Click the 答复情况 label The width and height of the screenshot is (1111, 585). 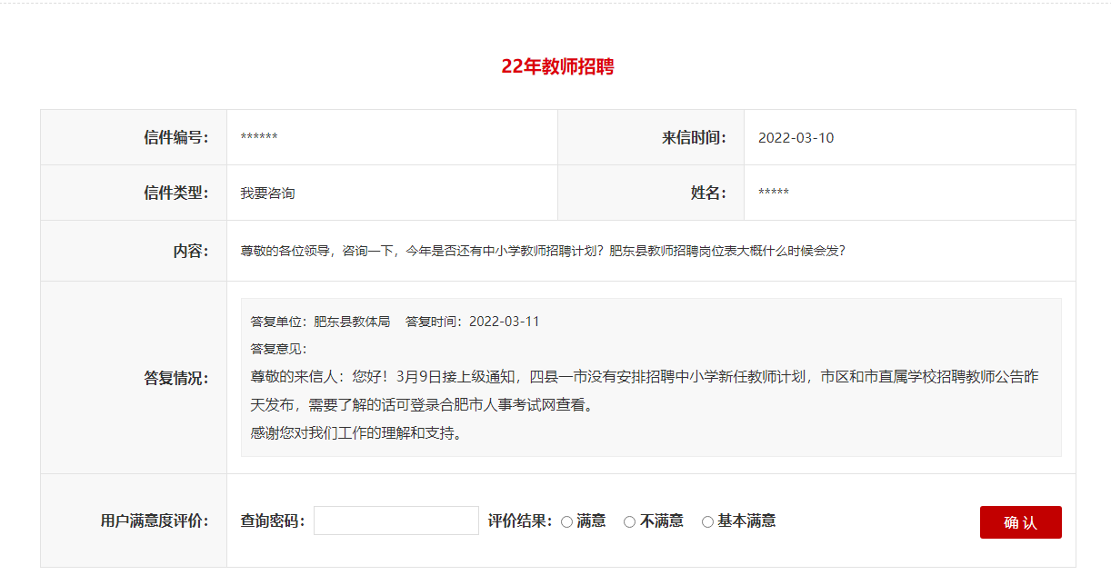point(175,378)
